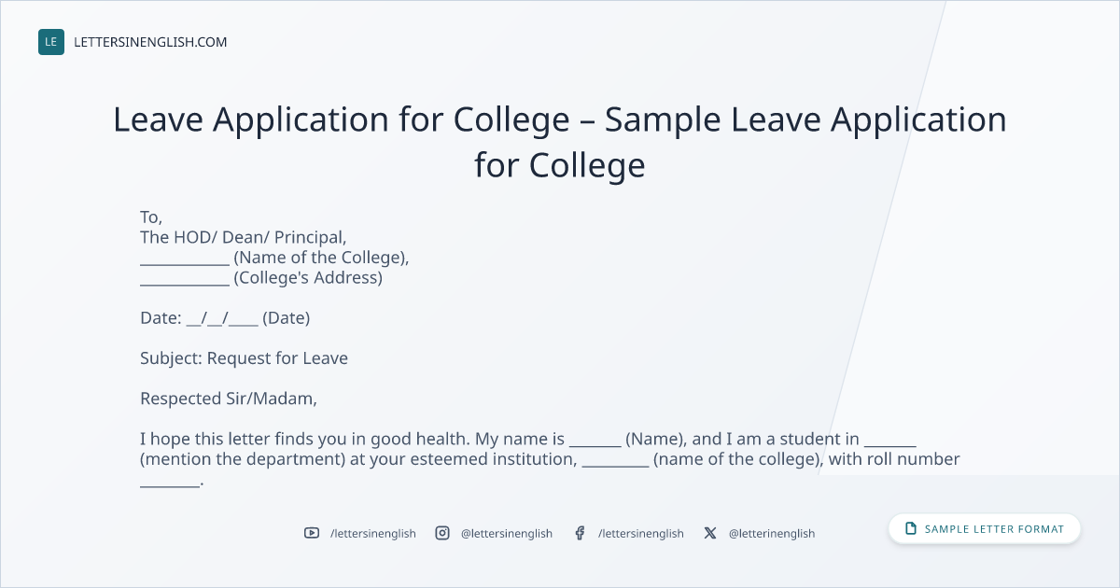Click the Leave Application for College heading
Image resolution: width=1120 pixels, height=588 pixels.
tap(560, 142)
